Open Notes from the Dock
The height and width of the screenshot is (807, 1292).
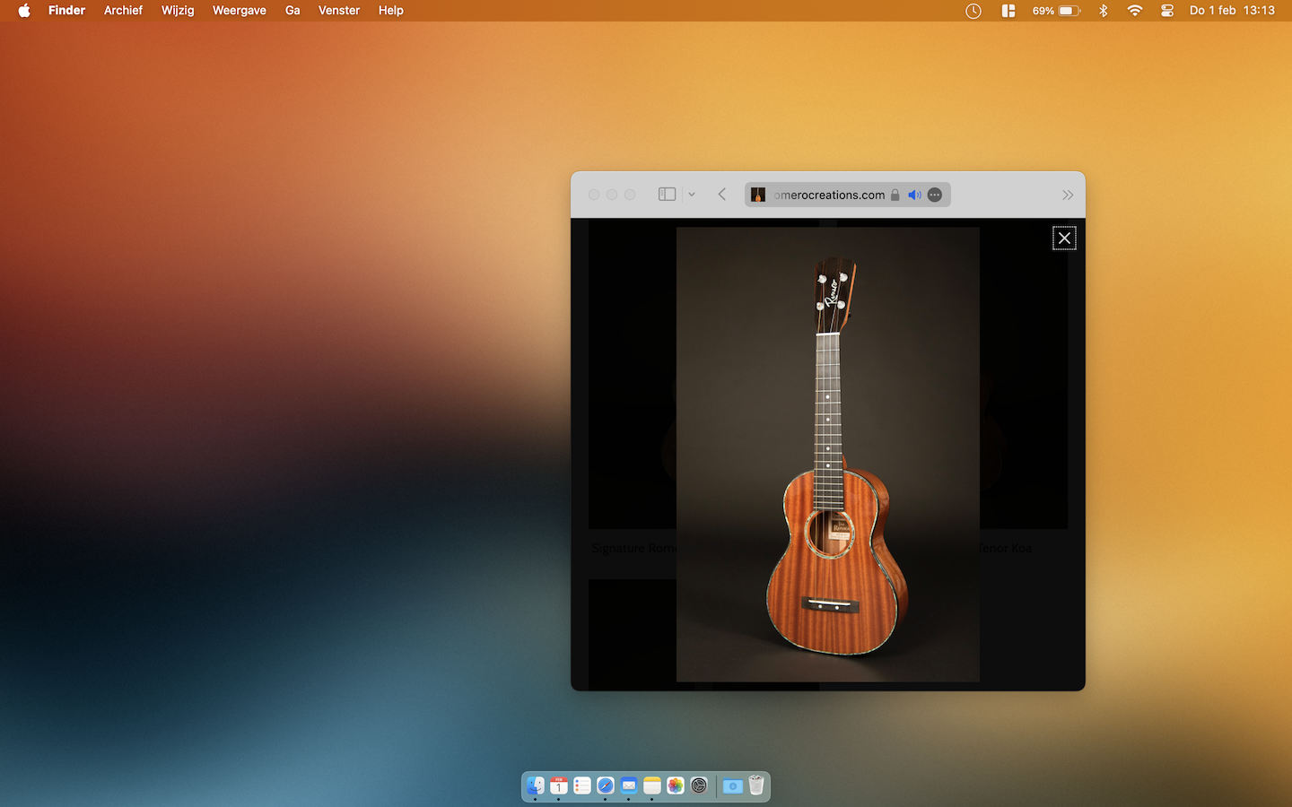coord(652,785)
